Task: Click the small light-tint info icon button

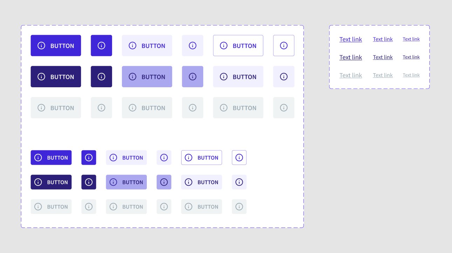Action: 164,157
